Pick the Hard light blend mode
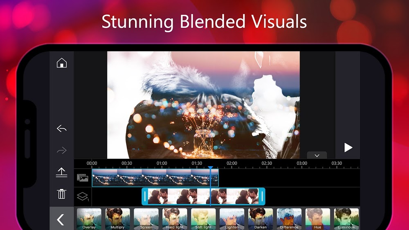Viewport: 409px width, 230px height. (175, 219)
